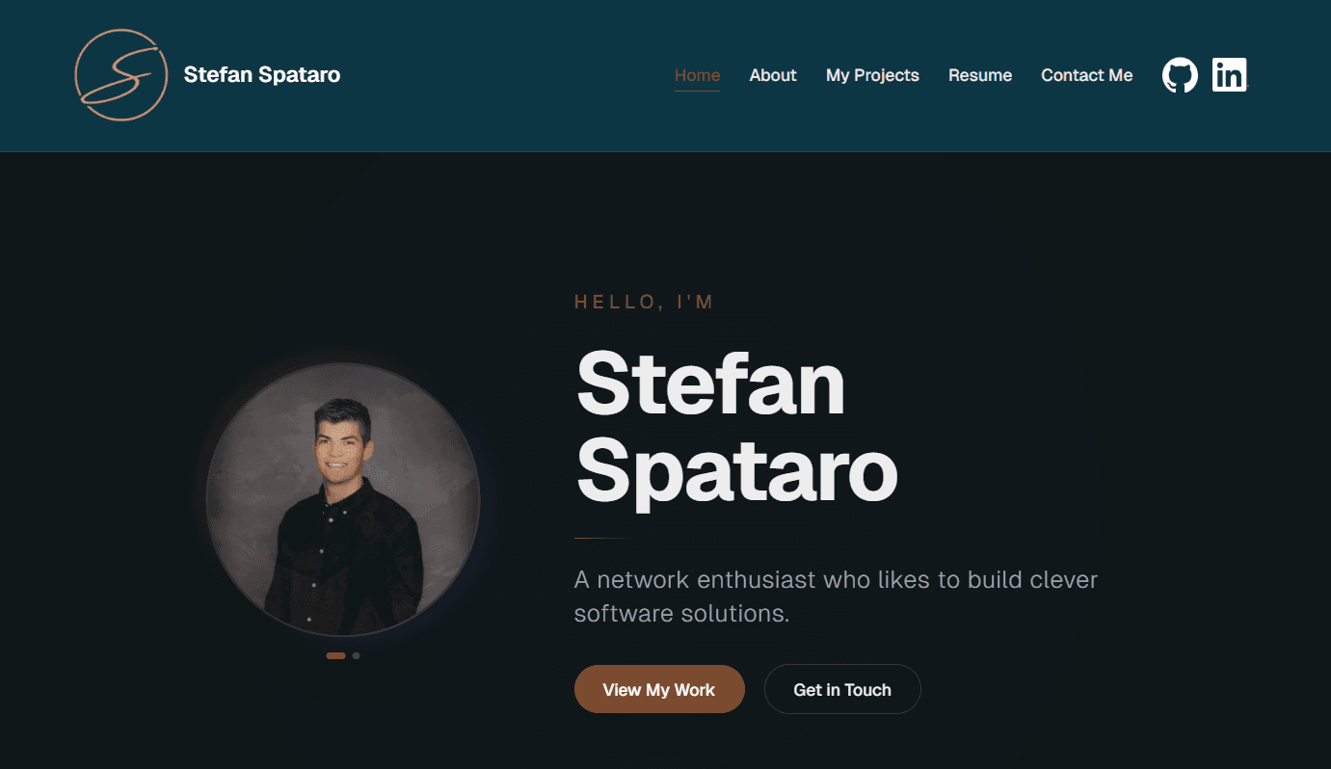Screen dimensions: 1331x769
Task: Open the About page
Action: click(x=772, y=75)
